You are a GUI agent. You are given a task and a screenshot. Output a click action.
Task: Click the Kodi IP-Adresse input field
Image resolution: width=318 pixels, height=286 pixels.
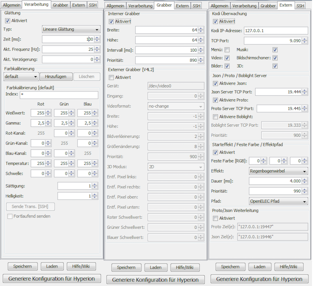coord(276,31)
